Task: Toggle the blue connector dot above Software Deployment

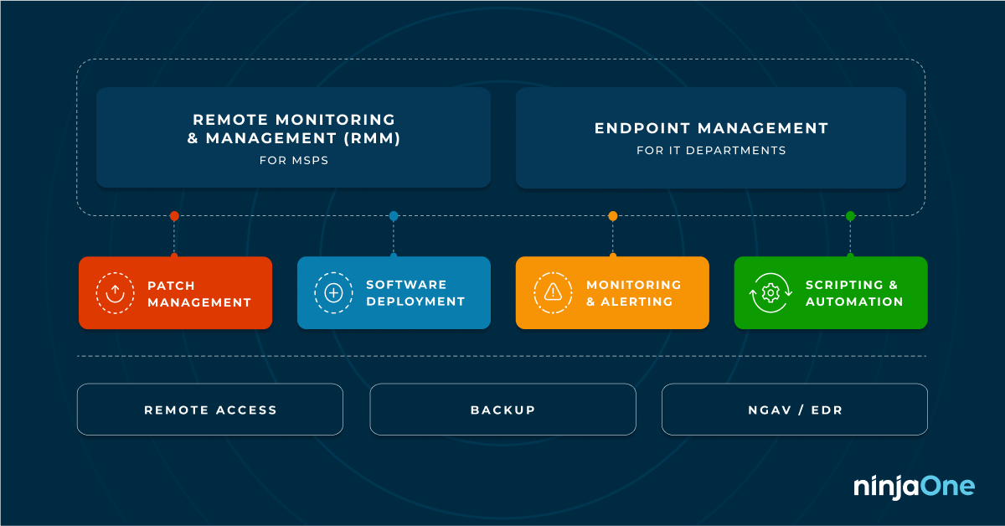Action: tap(393, 215)
